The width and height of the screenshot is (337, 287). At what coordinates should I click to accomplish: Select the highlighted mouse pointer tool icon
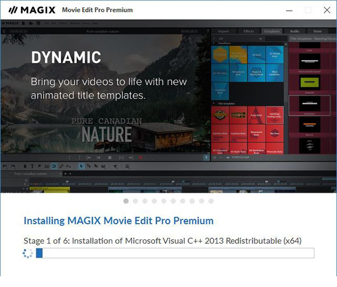(81, 166)
